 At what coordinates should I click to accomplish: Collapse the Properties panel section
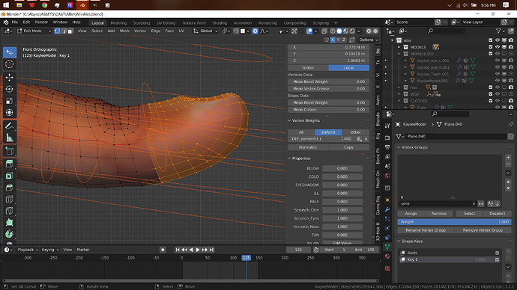(x=289, y=158)
